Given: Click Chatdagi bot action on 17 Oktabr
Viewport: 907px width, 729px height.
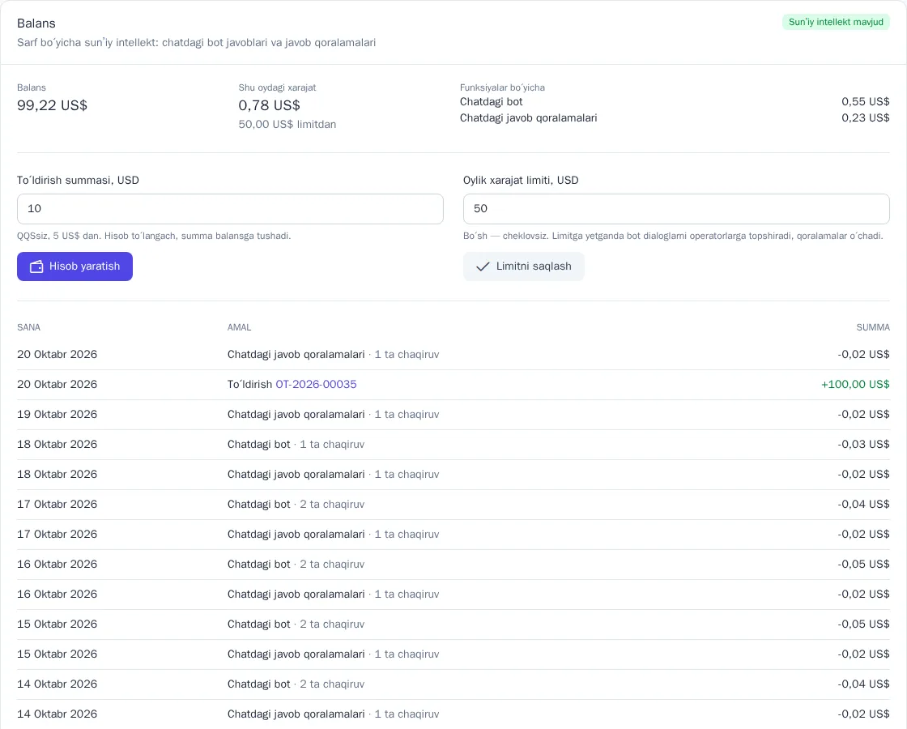Looking at the screenshot, I should click(296, 505).
